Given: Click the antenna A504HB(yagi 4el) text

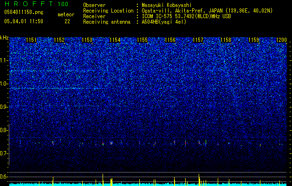Looking at the screenshot, I should point(164,22).
